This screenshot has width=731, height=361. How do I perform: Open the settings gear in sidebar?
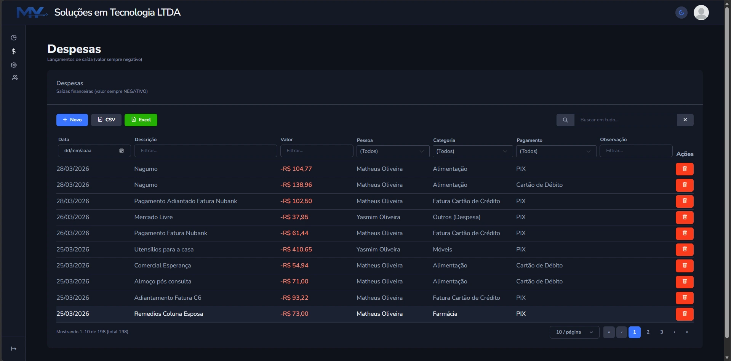pyautogui.click(x=14, y=65)
